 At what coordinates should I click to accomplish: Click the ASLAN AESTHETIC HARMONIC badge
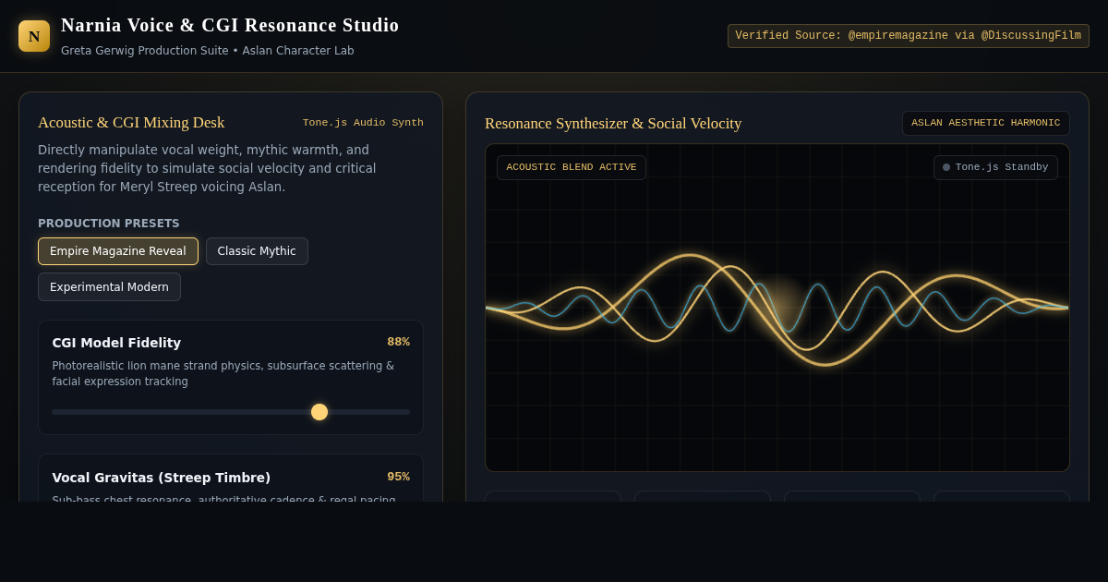pyautogui.click(x=985, y=123)
